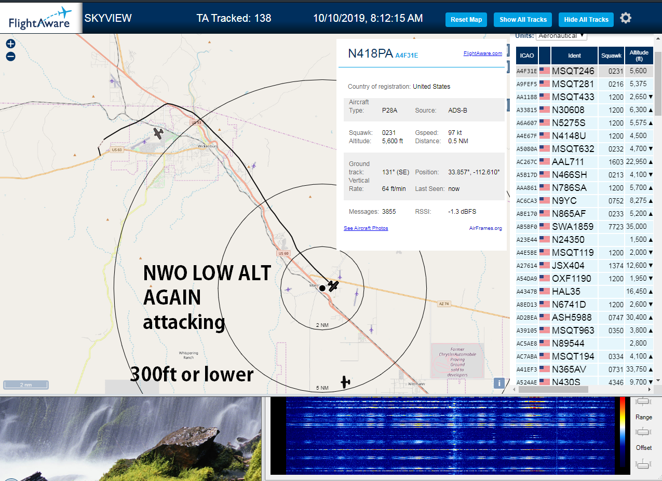Adjust the slider below the Offset label

[643, 464]
